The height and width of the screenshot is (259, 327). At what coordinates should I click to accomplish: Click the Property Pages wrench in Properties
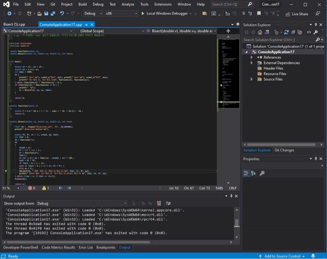tap(262, 173)
